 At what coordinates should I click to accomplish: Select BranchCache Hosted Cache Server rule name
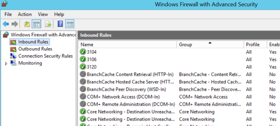(131, 82)
